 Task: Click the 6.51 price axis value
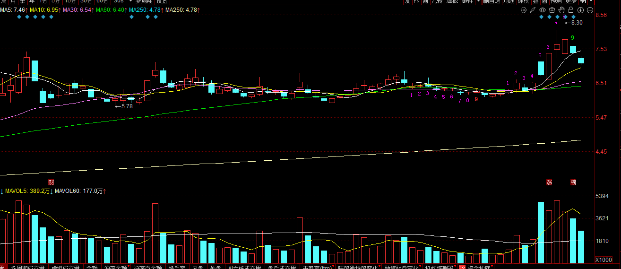pyautogui.click(x=601, y=83)
